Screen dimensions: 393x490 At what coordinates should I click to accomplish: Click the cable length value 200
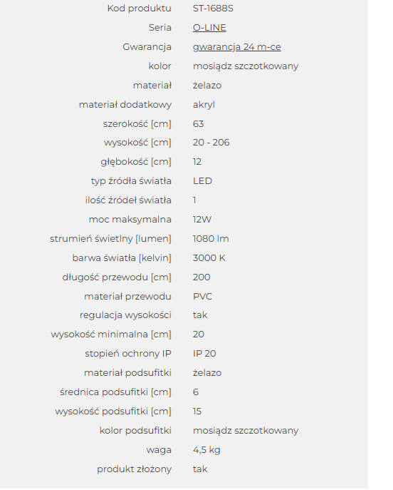point(201,277)
